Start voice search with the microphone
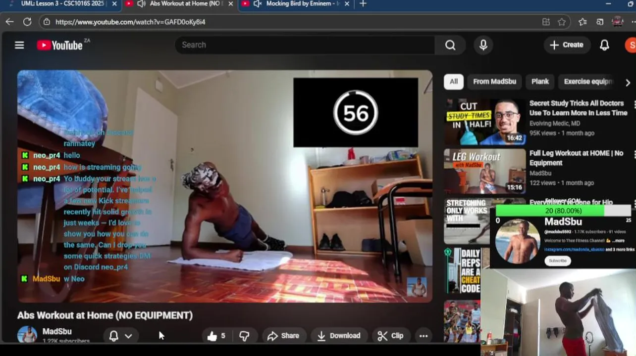Viewport: 636px width, 356px height. [483, 45]
